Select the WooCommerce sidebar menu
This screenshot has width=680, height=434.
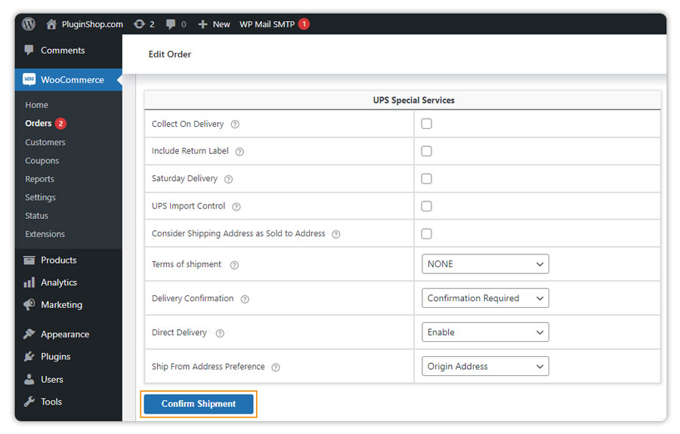69,80
